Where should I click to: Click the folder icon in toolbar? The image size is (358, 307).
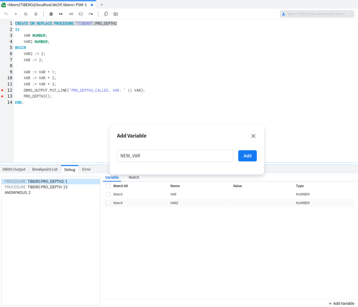pos(116,14)
